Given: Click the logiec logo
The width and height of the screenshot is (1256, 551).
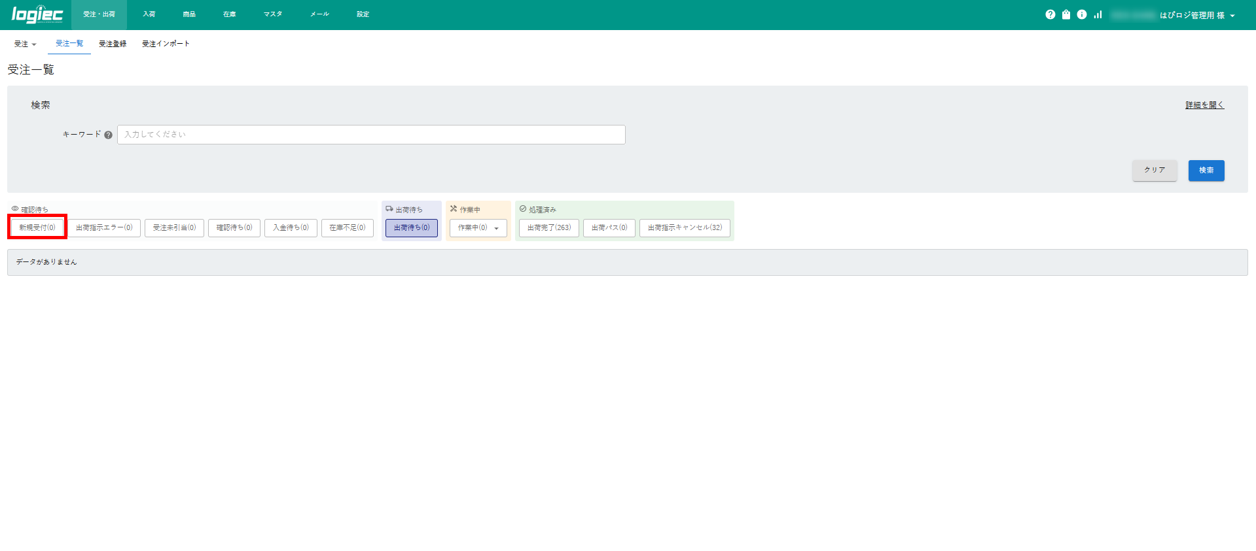Looking at the screenshot, I should pyautogui.click(x=37, y=14).
